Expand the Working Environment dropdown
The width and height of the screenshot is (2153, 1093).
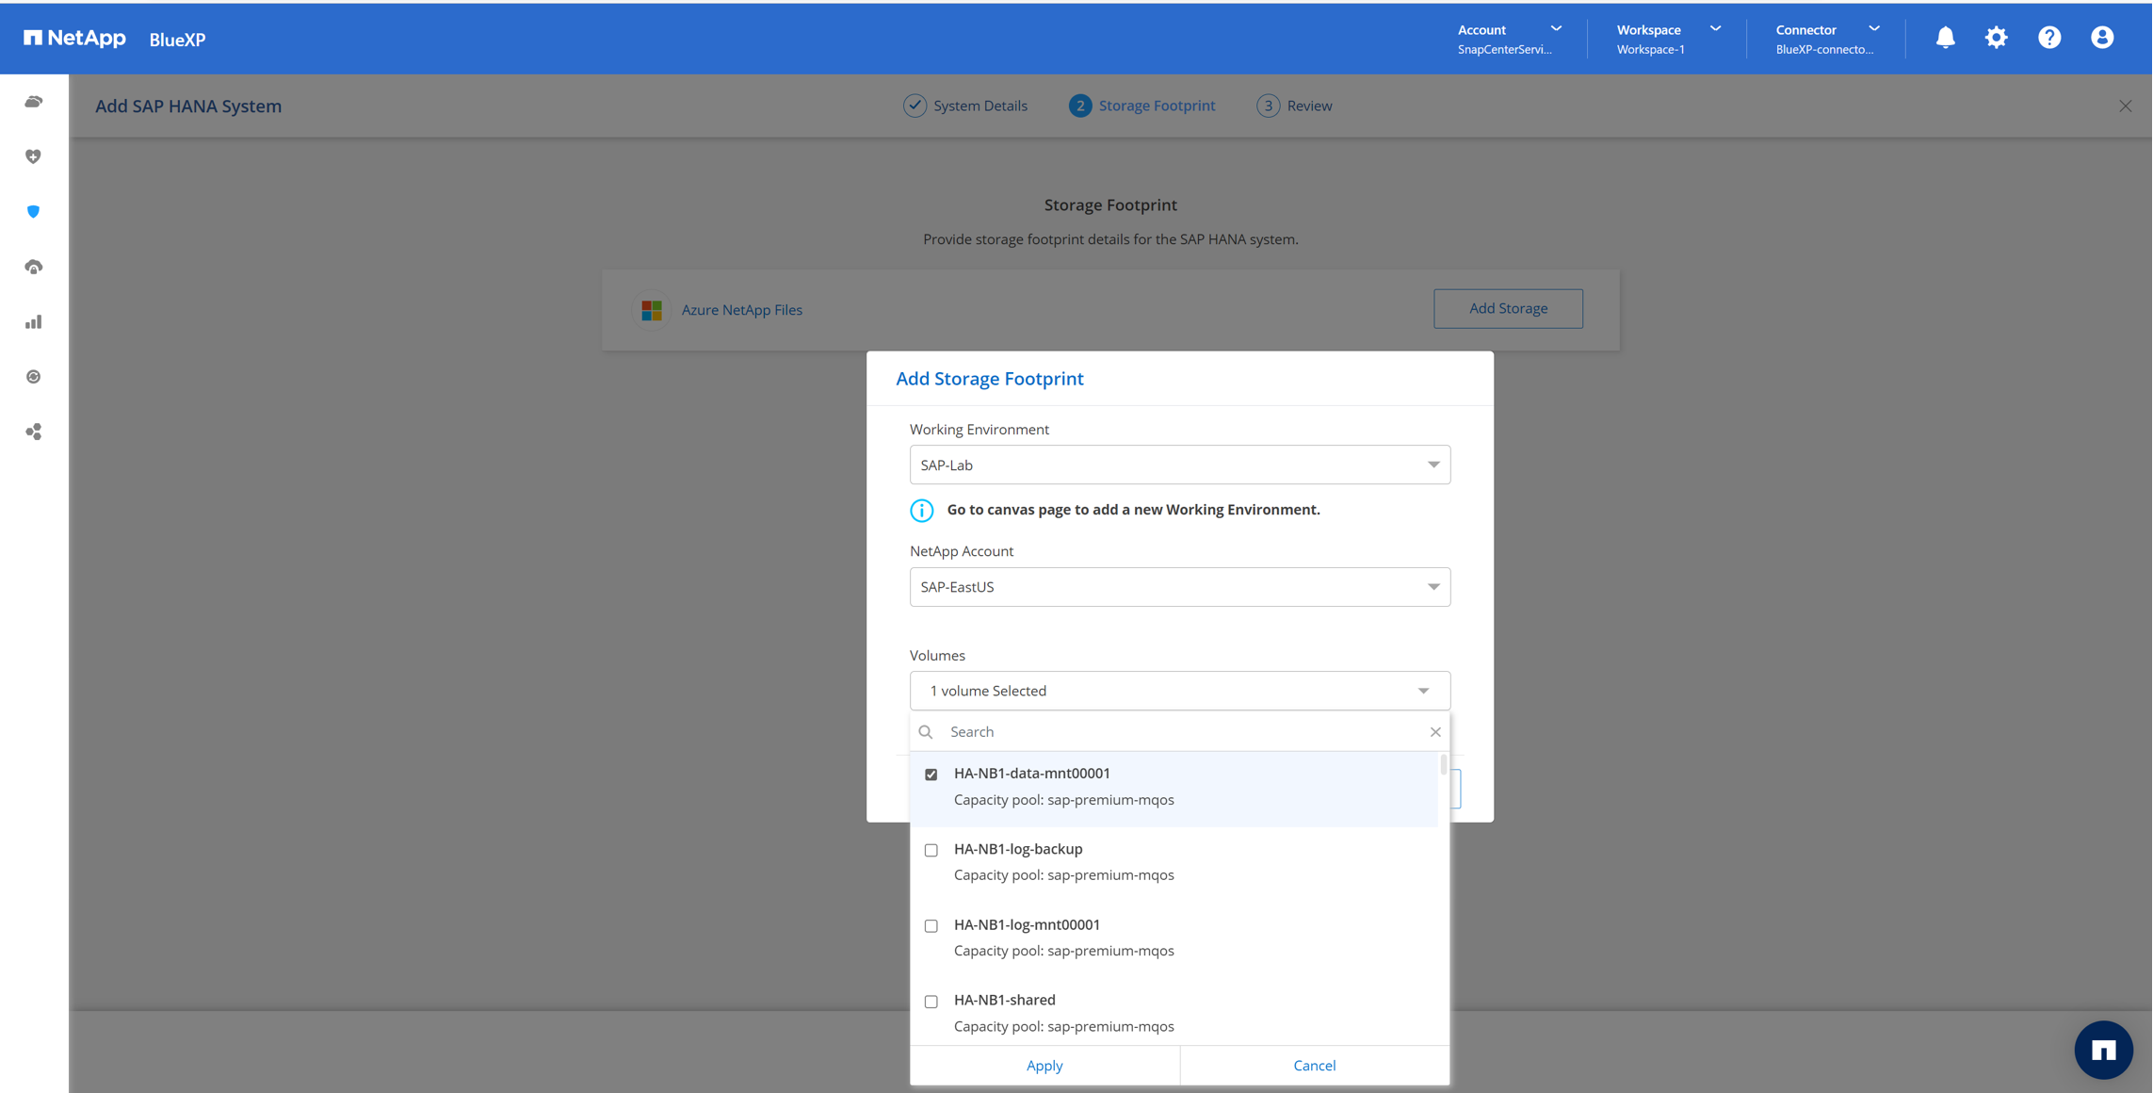(1179, 465)
